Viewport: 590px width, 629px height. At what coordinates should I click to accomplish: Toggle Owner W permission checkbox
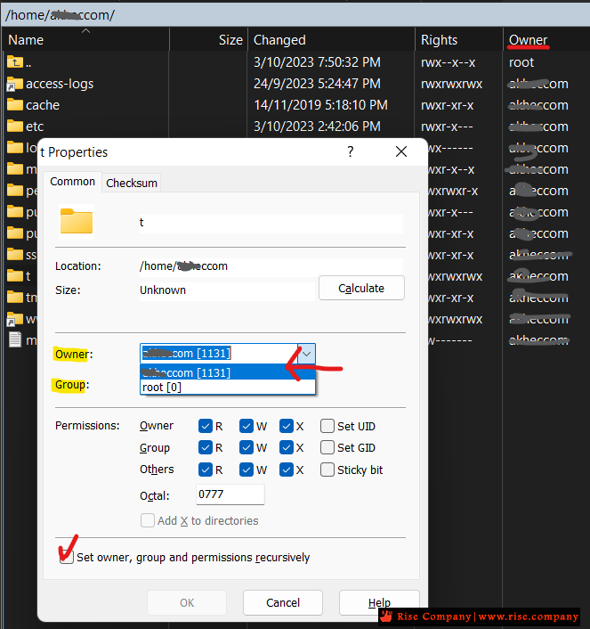click(x=247, y=426)
